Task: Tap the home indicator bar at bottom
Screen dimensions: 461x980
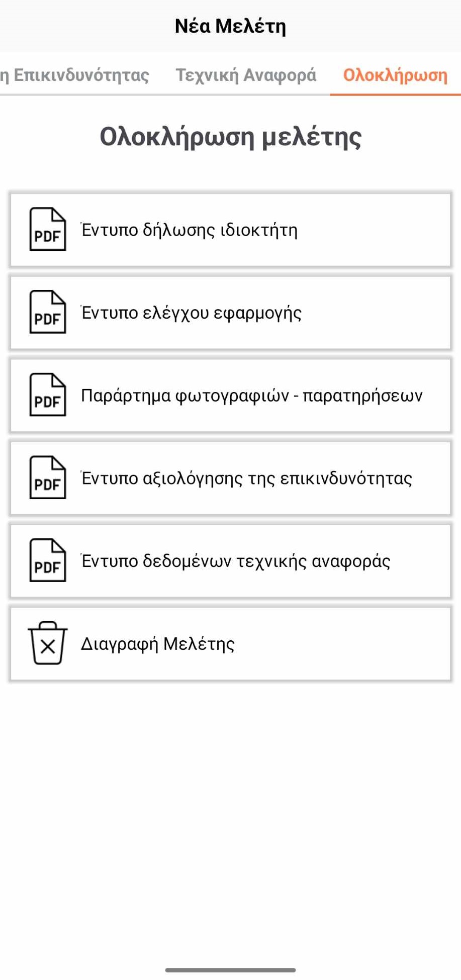Action: click(x=230, y=970)
